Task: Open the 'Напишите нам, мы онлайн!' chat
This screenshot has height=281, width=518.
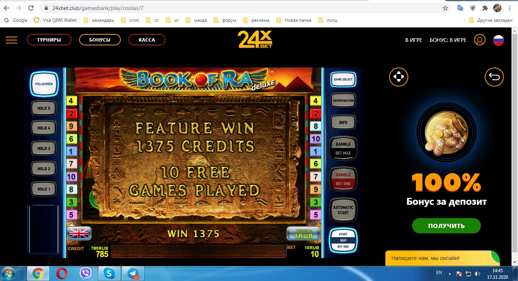Action: (443, 258)
